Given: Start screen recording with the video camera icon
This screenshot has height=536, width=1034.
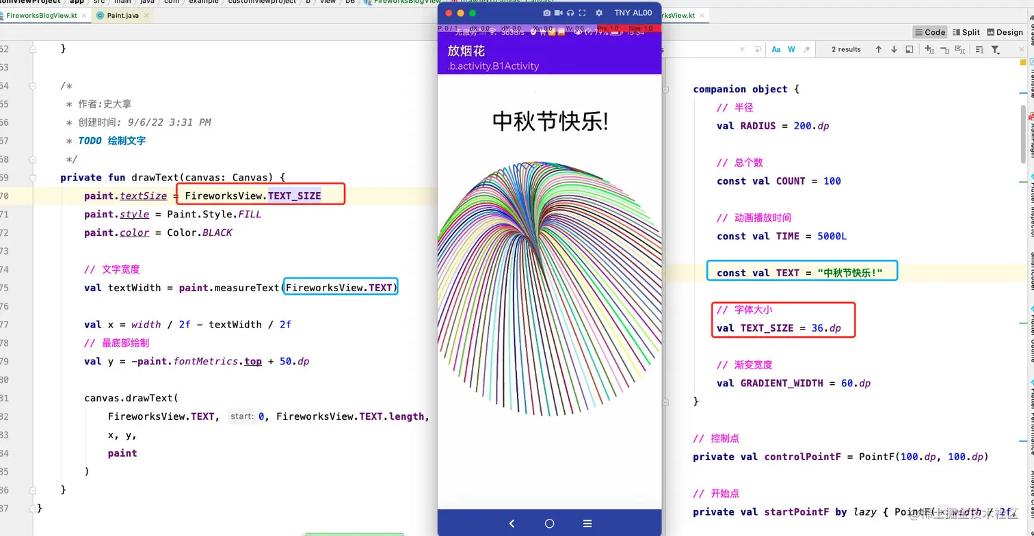Looking at the screenshot, I should (559, 13).
